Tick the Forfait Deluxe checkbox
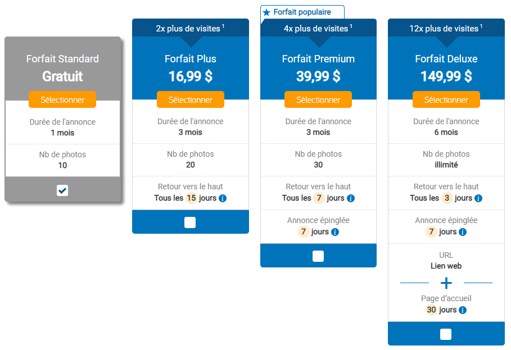This screenshot has width=511, height=350. point(446,334)
